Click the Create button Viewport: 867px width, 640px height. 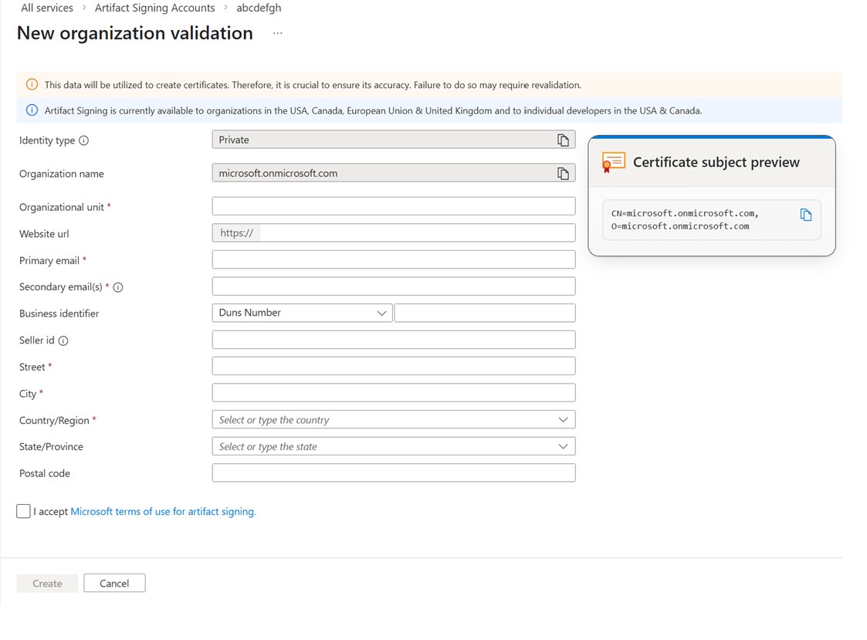pos(47,584)
